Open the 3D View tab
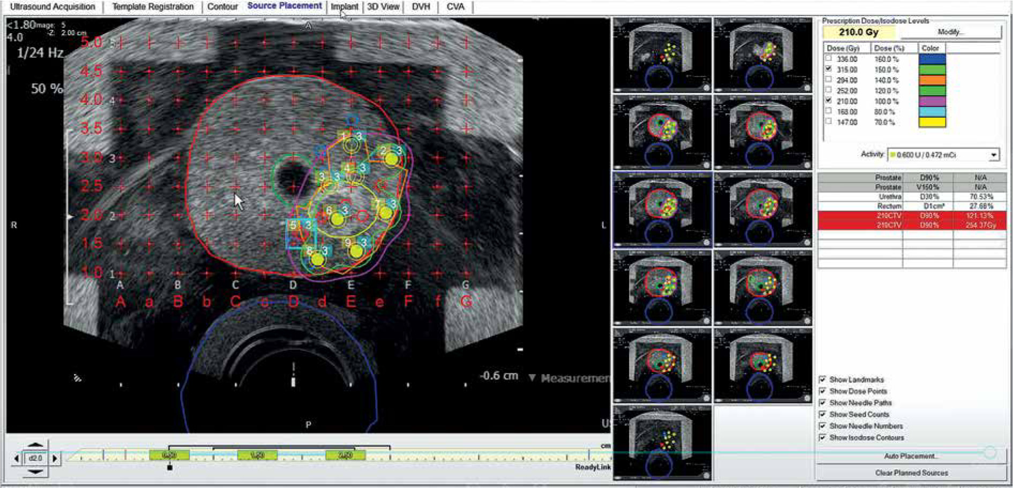The image size is (1013, 488). 383,7
